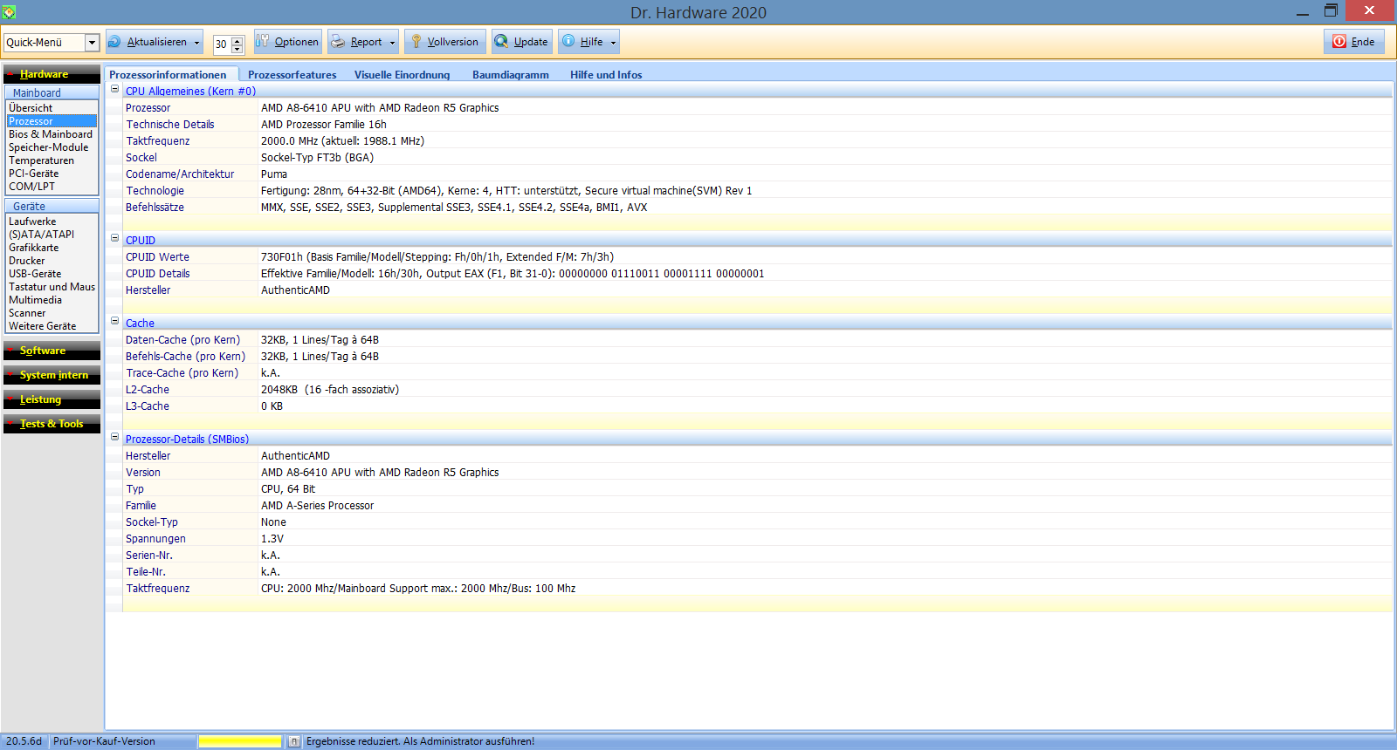Open the Report dropdown arrow
Viewport: 1397px width, 750px height.
[x=393, y=42]
